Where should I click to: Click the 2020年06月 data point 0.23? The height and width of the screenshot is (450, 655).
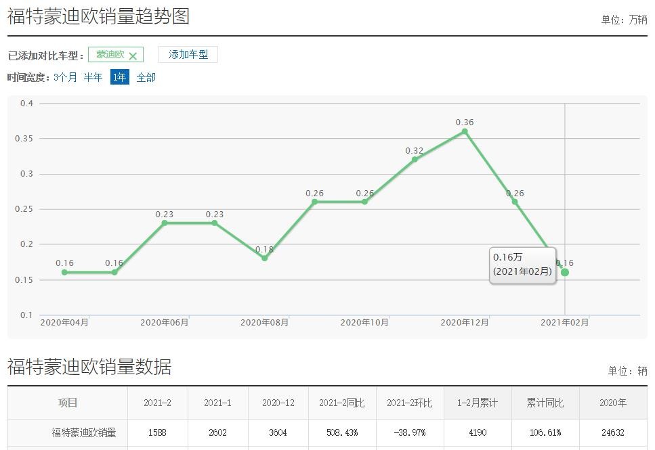(x=164, y=223)
